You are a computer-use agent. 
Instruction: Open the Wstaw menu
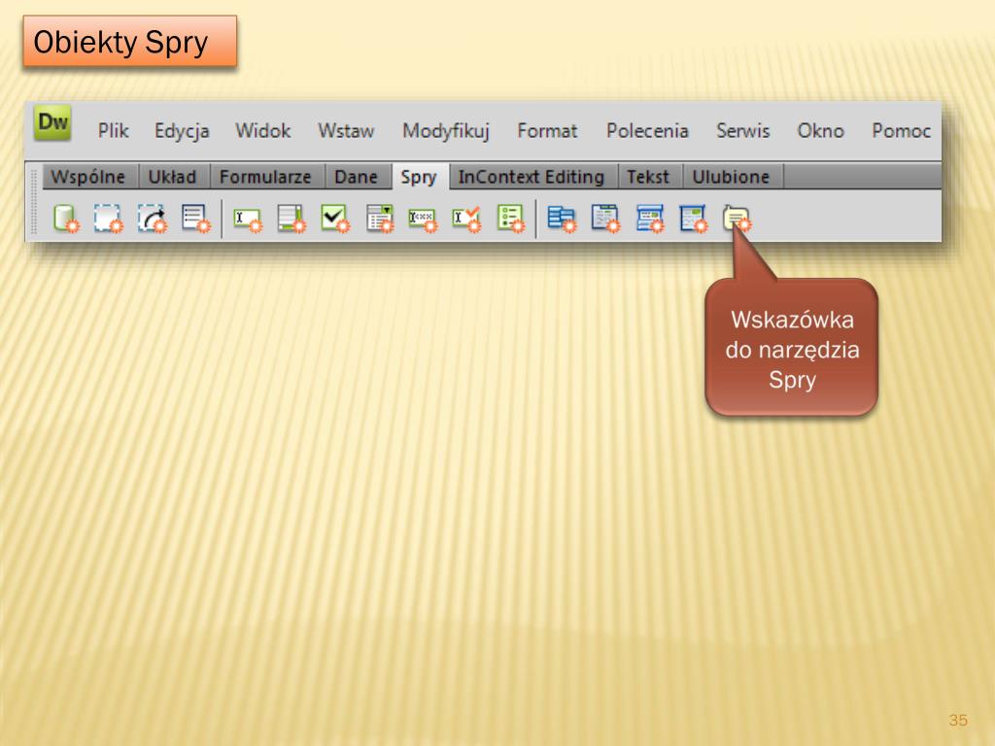click(346, 131)
